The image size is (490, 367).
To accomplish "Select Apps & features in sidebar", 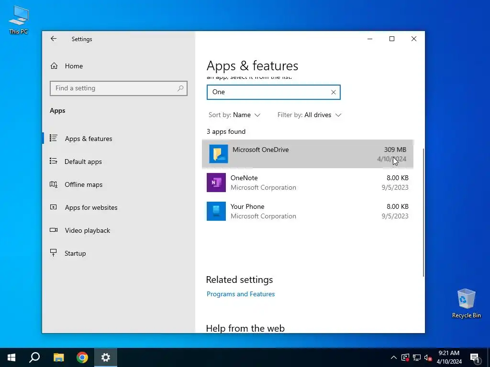I will (89, 139).
